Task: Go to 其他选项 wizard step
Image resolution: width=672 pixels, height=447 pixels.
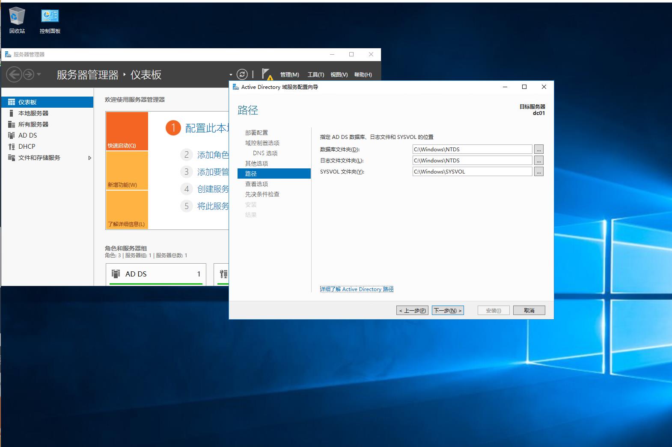Action: 256,164
